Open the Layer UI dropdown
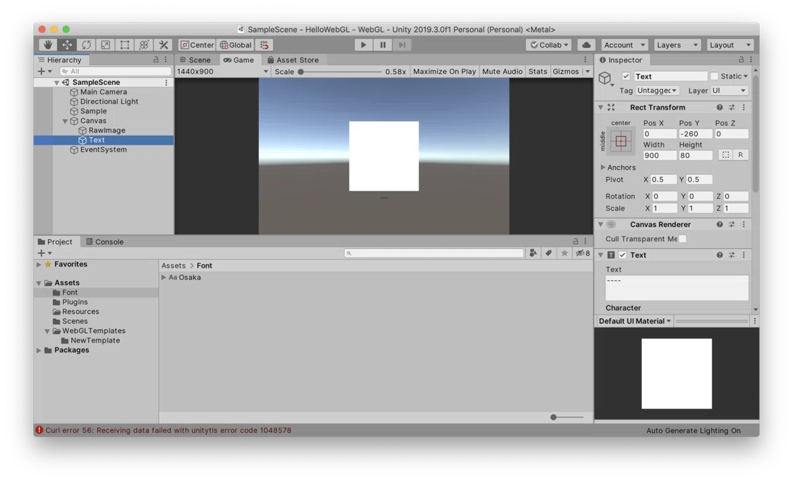Viewport: 793px width, 481px height. pos(730,91)
